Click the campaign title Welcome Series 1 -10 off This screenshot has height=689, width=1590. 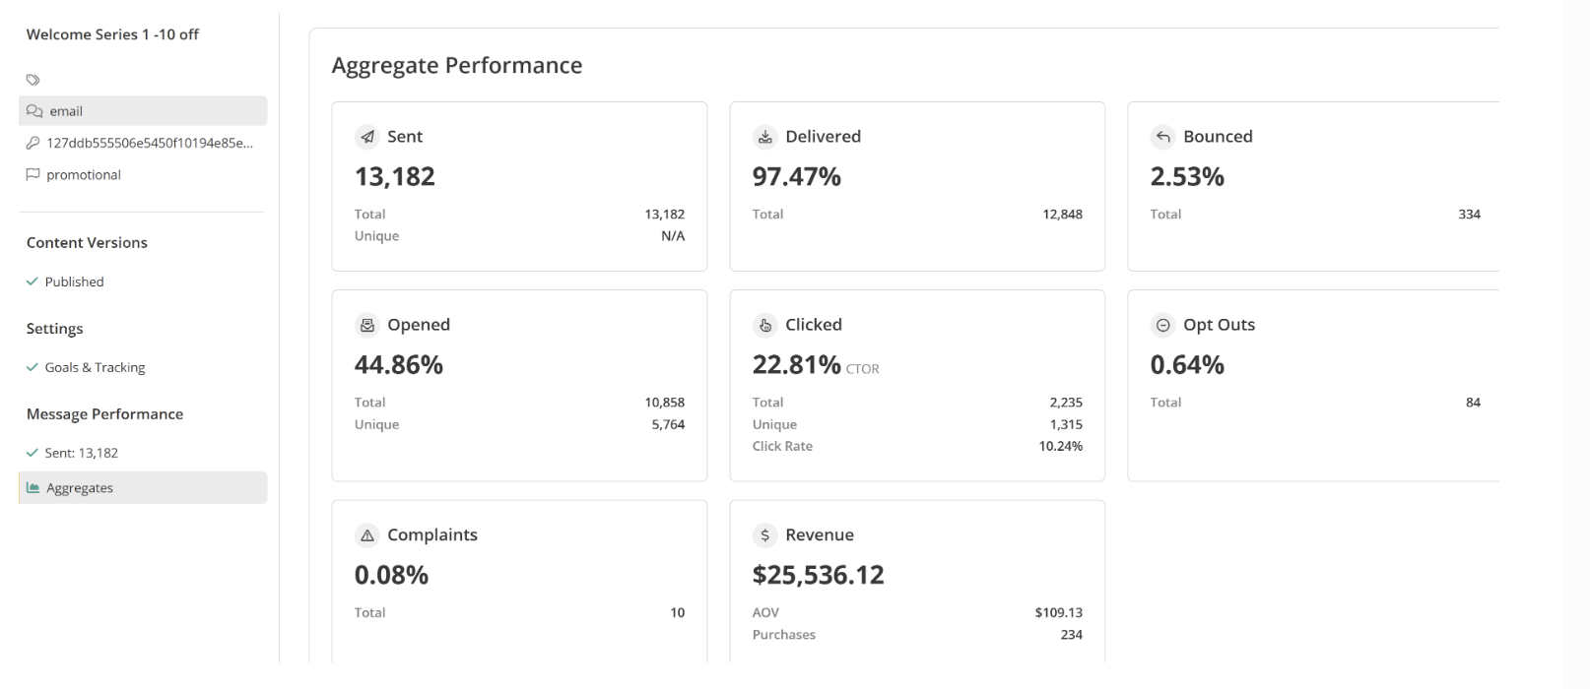112,33
